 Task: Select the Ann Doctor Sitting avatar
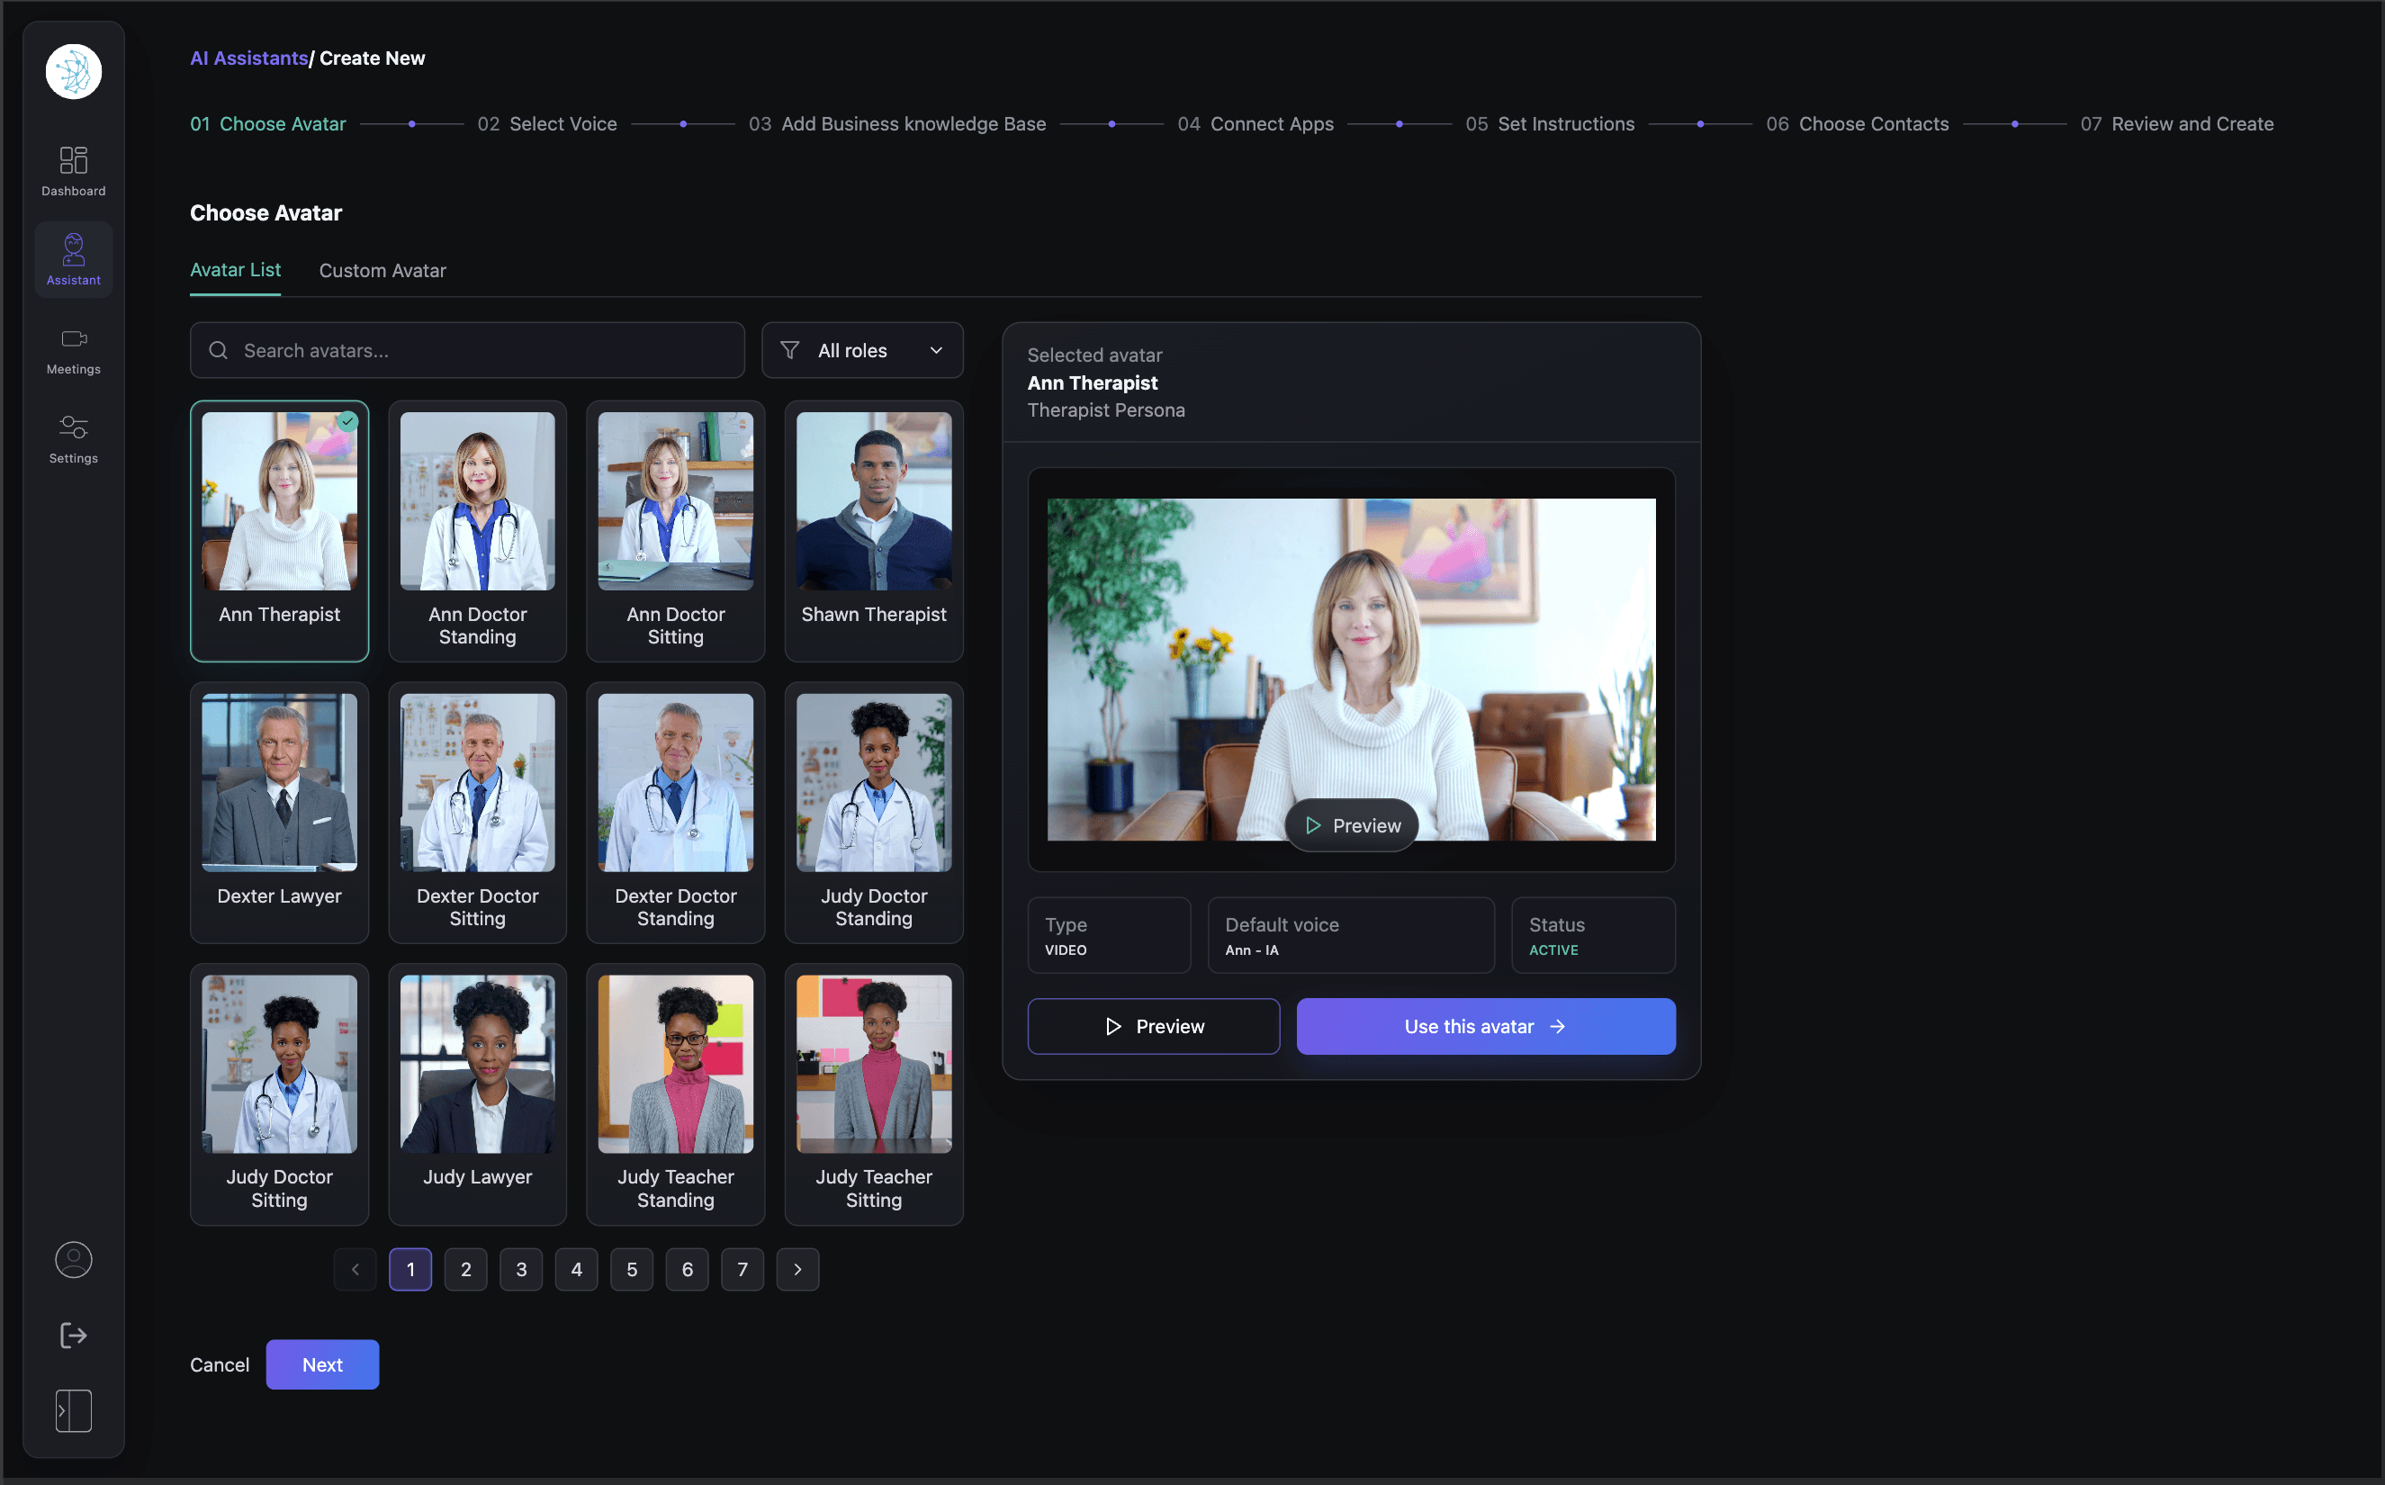pos(676,531)
